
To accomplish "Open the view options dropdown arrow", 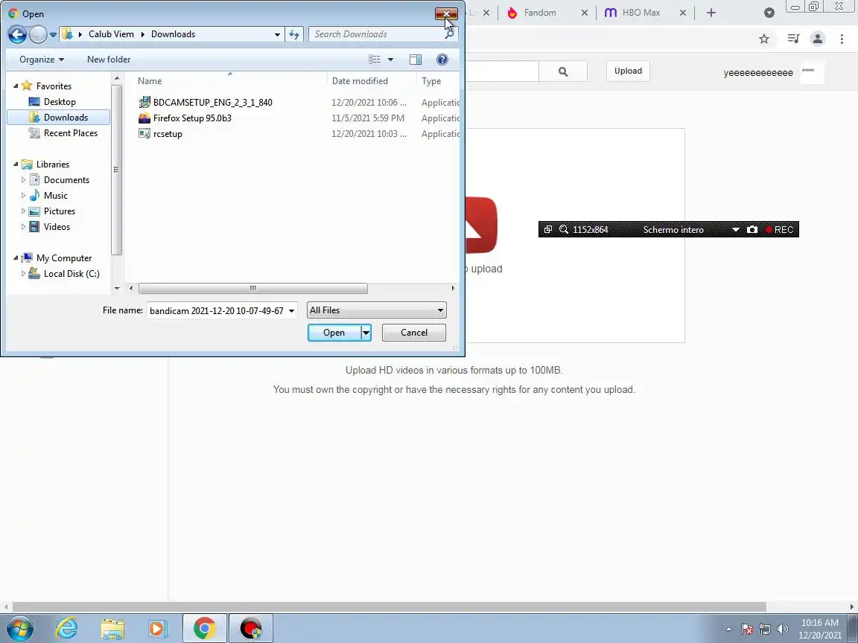I will pos(391,60).
